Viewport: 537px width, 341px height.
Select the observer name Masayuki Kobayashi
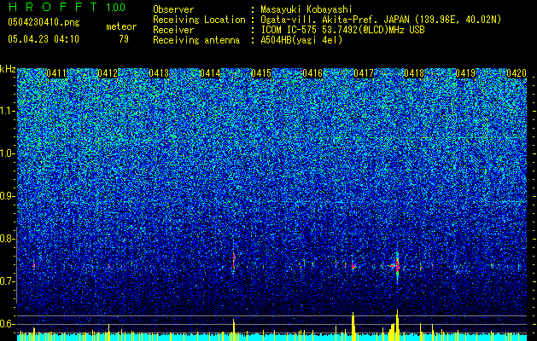(x=306, y=9)
